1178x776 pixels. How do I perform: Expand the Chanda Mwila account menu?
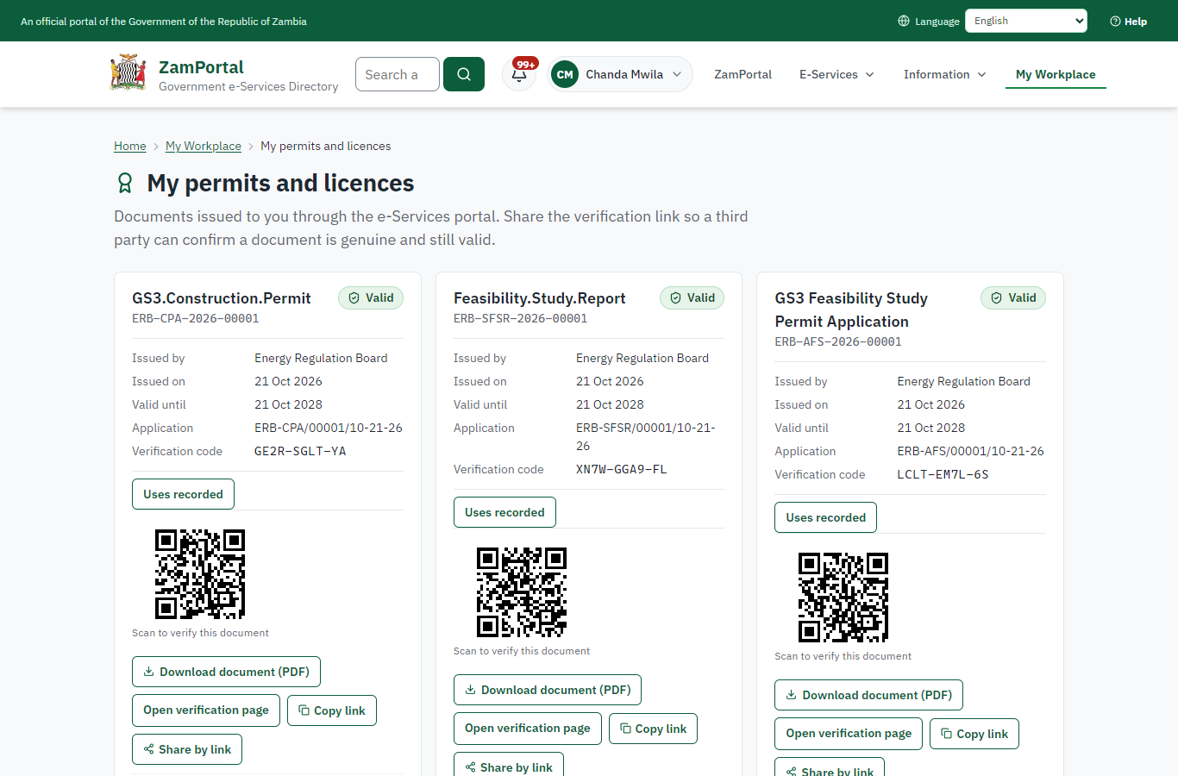click(x=620, y=74)
